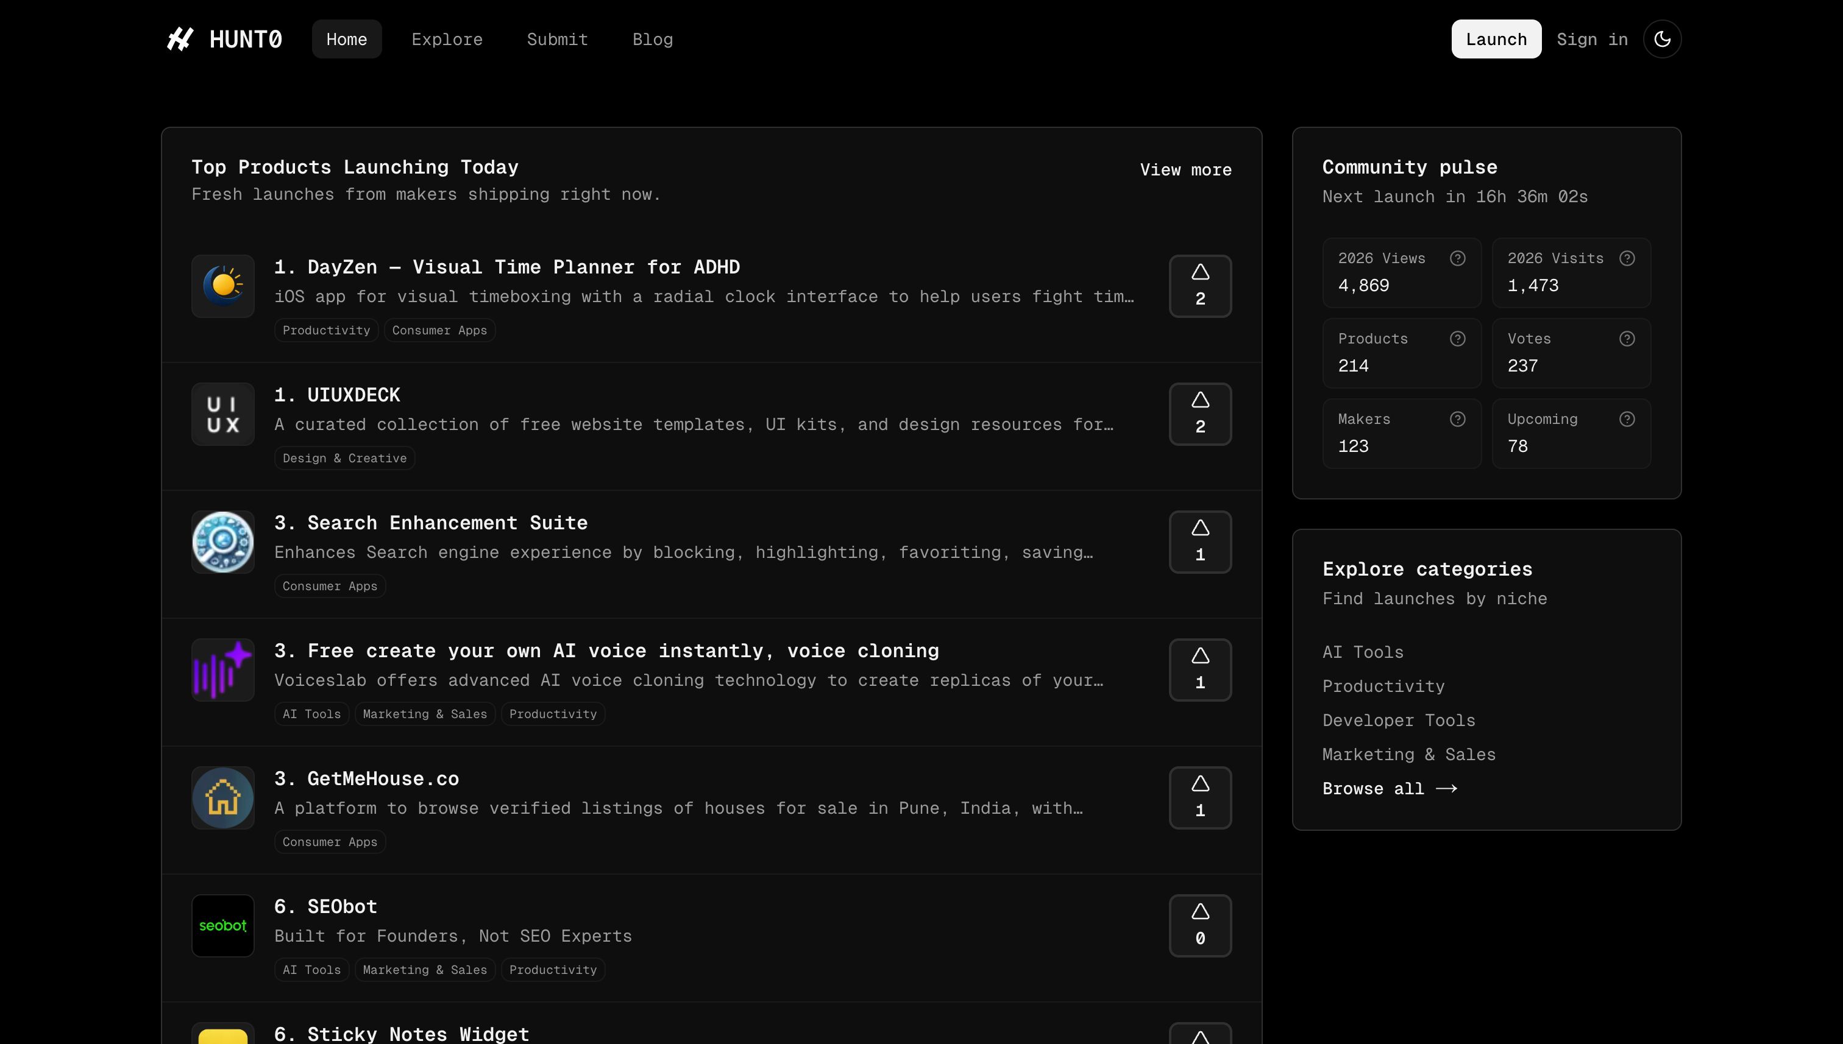Open the Votes info icon

[x=1627, y=339]
